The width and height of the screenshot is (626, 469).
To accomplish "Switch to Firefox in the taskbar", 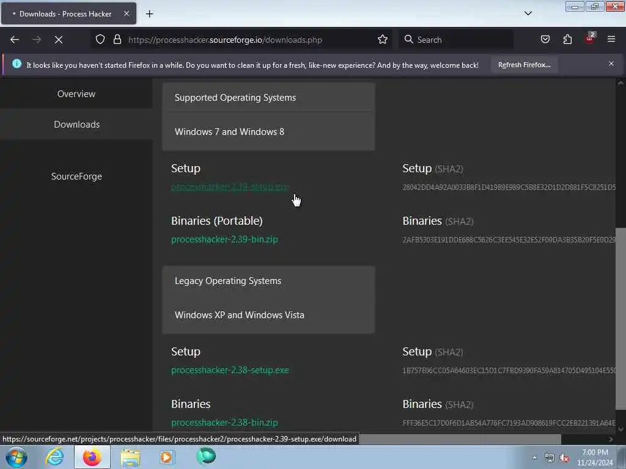I will (92, 457).
